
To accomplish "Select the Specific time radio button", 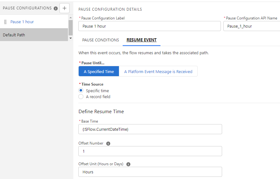I will (x=81, y=91).
